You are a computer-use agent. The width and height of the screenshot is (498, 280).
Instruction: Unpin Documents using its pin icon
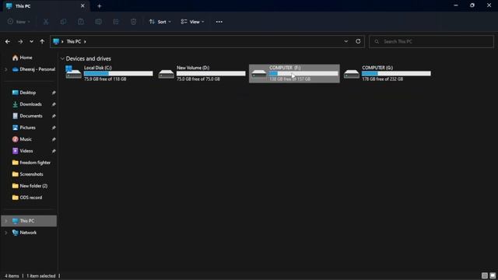[x=54, y=116]
